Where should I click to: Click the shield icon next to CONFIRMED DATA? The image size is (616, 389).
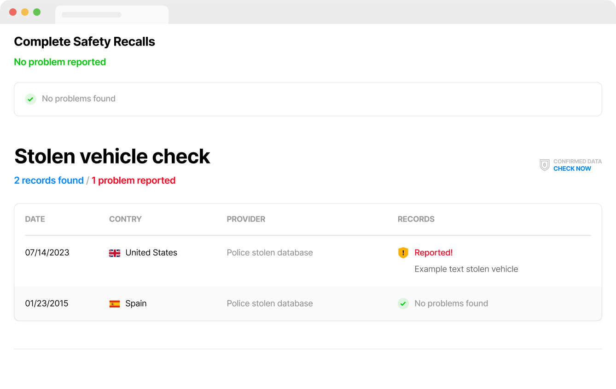click(544, 165)
